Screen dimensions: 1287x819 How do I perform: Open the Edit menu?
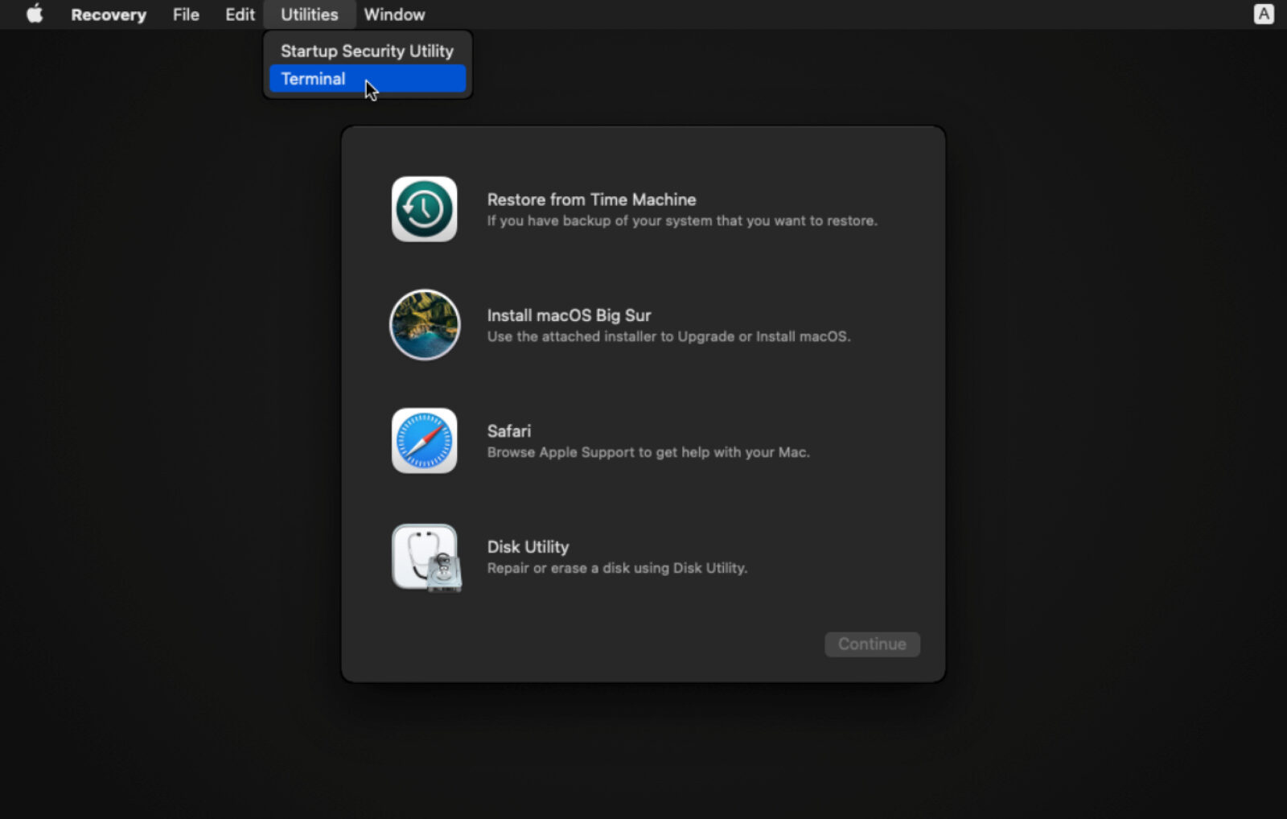pos(238,14)
